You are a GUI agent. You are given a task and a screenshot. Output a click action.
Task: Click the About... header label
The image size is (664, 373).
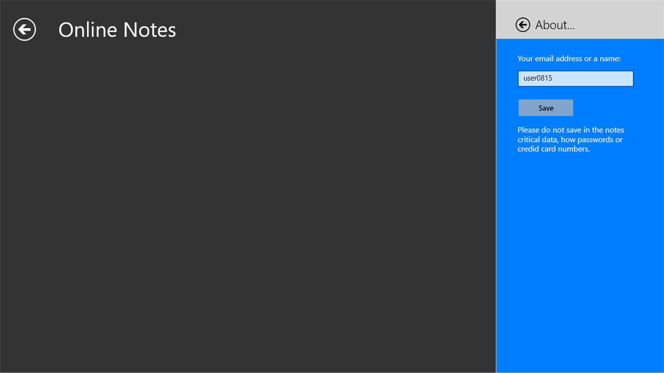click(x=555, y=25)
